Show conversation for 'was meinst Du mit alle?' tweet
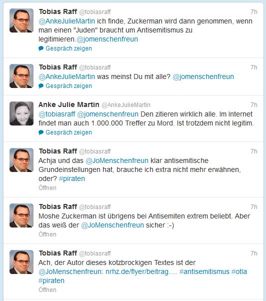This screenshot has width=266, height=301. (68, 86)
